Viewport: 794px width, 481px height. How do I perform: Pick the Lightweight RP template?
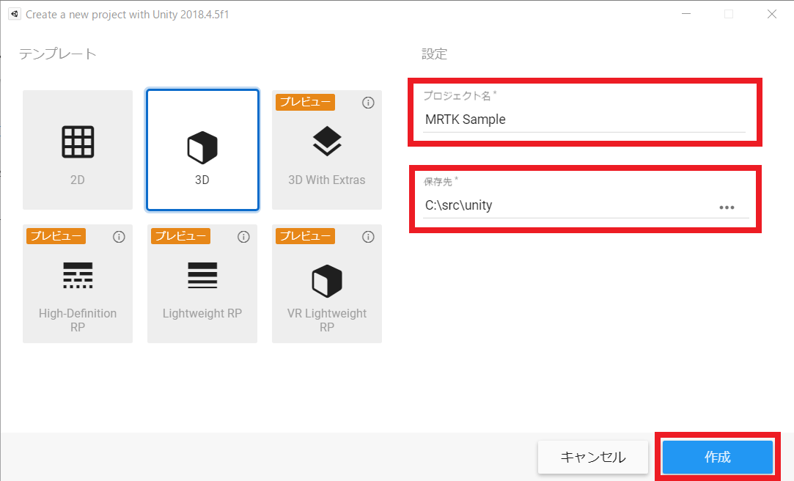(202, 284)
